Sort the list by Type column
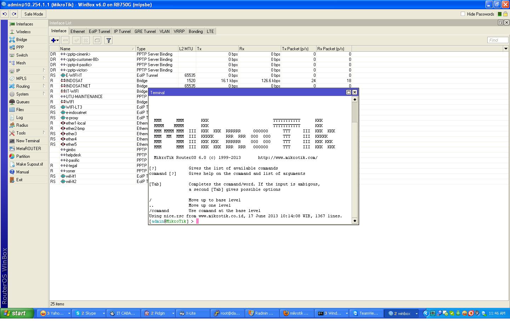The image size is (510, 321). (157, 49)
